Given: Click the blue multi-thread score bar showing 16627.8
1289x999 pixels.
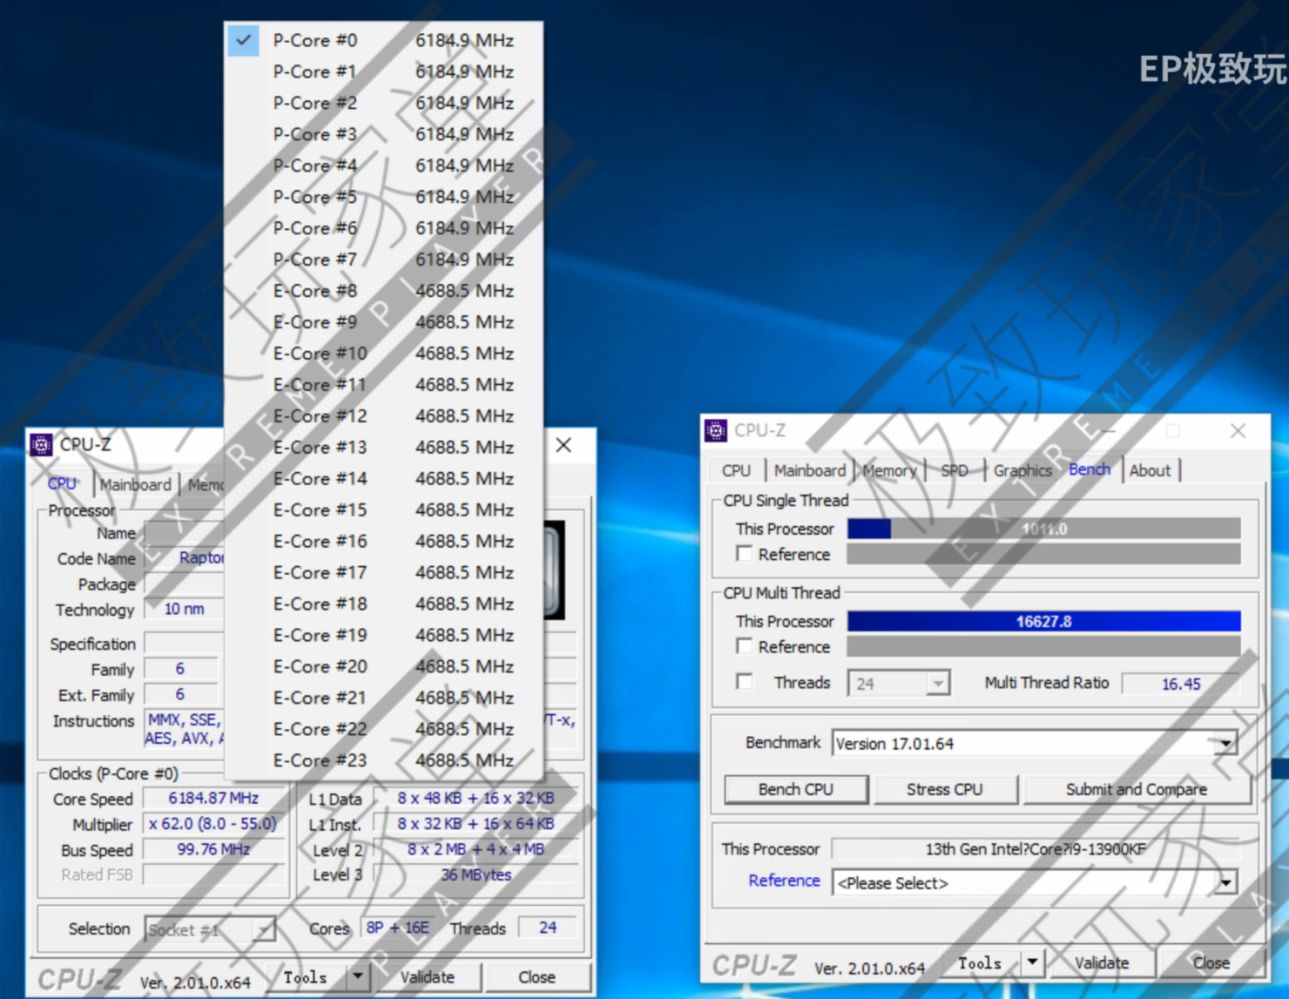Looking at the screenshot, I should coord(1043,621).
